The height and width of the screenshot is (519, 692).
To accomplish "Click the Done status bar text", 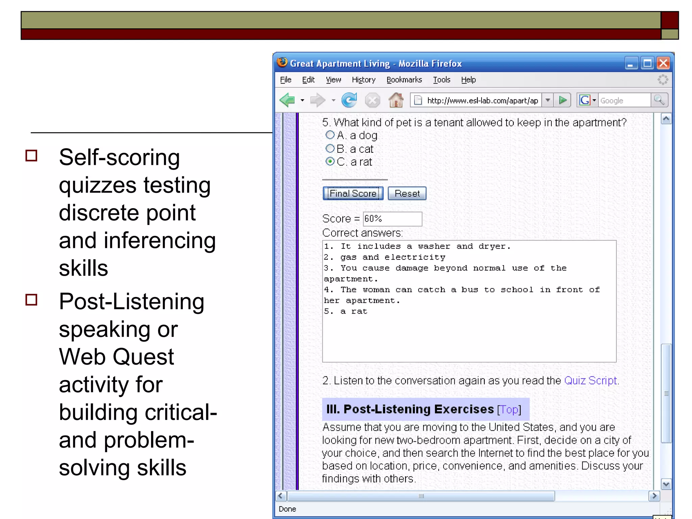I will [x=287, y=509].
